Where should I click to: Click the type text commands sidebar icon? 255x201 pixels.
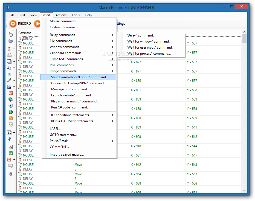pyautogui.click(x=9, y=74)
